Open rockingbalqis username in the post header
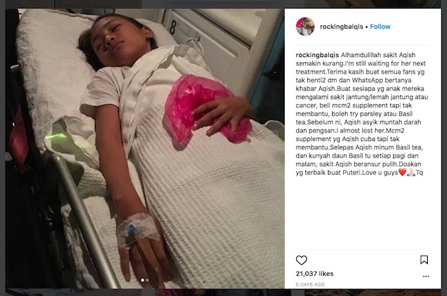 (x=341, y=27)
